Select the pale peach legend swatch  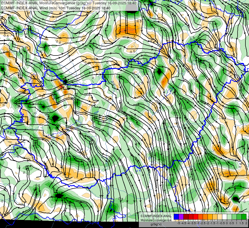(220, 217)
